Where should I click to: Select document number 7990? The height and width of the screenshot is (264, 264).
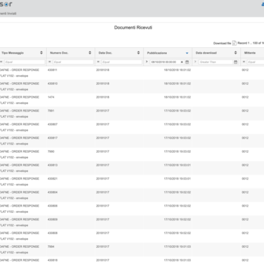pos(51,151)
